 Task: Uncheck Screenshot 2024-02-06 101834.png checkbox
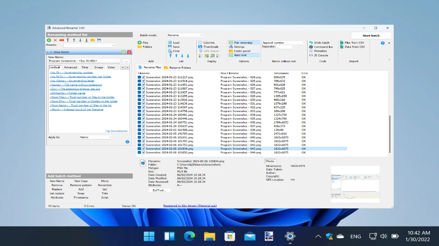click(139, 149)
